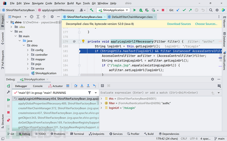The height and width of the screenshot is (141, 227).
Task: Update project with blue Git arrow
Action: [x=178, y=10]
